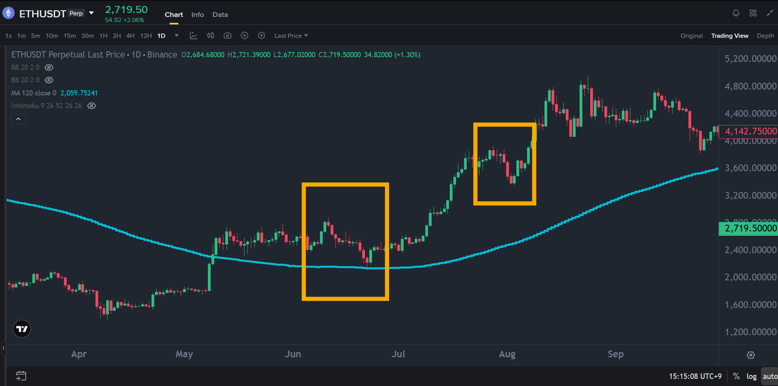Switch to the Data tab

pyautogui.click(x=220, y=14)
